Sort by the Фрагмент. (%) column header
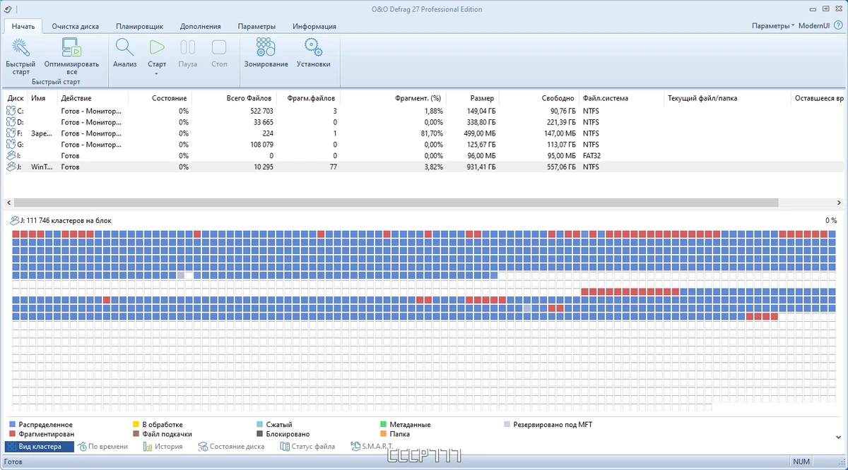Viewport: 848px width, 470px height. (x=419, y=98)
